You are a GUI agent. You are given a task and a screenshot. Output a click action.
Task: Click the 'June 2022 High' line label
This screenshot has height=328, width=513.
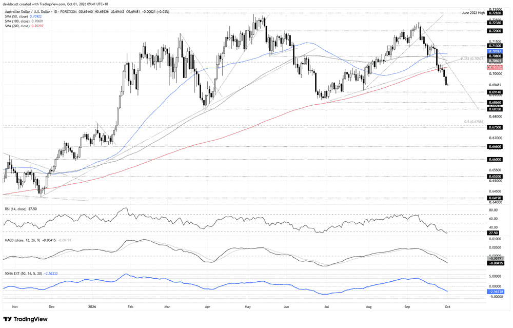point(473,13)
